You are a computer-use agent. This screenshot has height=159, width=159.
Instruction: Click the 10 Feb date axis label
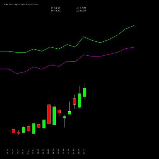pyautogui.click(x=74, y=151)
